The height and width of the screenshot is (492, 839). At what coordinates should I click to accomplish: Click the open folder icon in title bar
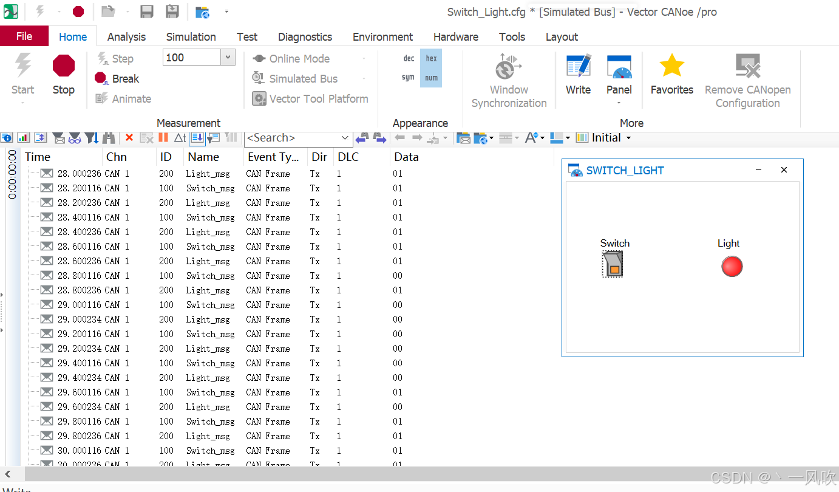pos(107,12)
